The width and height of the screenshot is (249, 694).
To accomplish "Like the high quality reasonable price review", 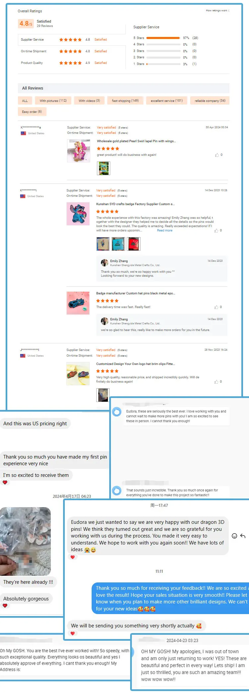I will (x=216, y=382).
